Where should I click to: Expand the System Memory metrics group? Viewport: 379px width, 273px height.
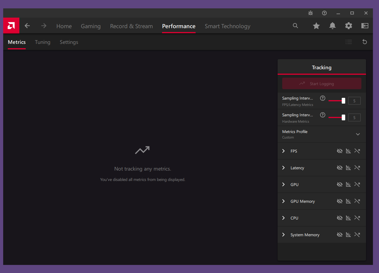(283, 235)
